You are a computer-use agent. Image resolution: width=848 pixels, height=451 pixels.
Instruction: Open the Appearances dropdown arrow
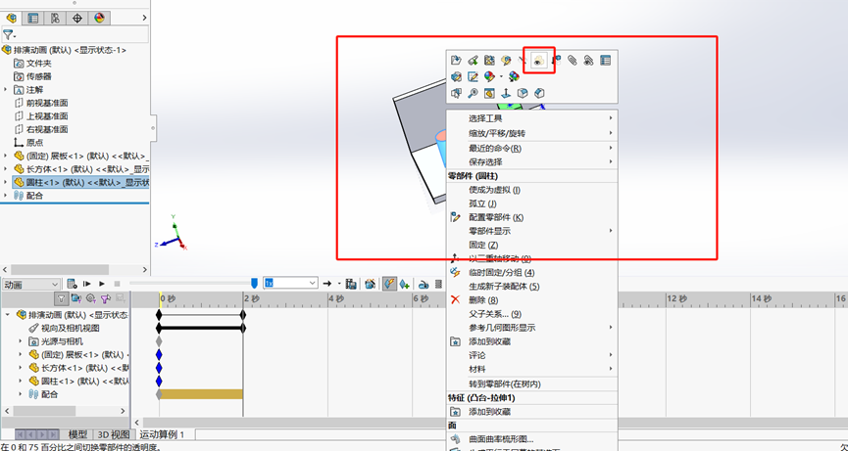tap(501, 76)
